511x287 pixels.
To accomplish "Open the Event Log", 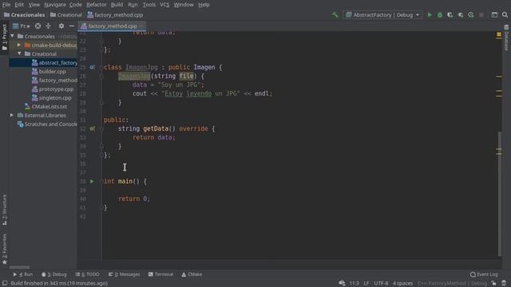I will click(x=484, y=274).
